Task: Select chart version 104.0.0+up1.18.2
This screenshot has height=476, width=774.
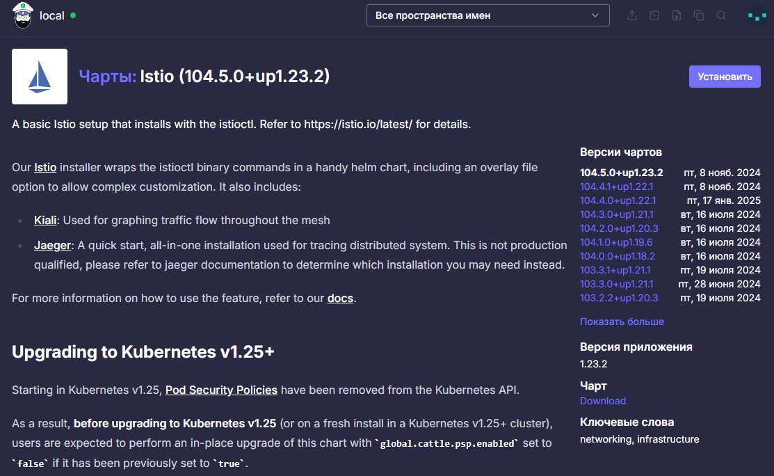Action: (618, 256)
